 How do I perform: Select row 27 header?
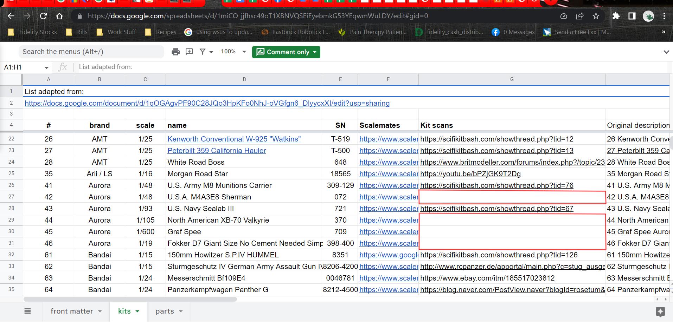click(x=11, y=197)
